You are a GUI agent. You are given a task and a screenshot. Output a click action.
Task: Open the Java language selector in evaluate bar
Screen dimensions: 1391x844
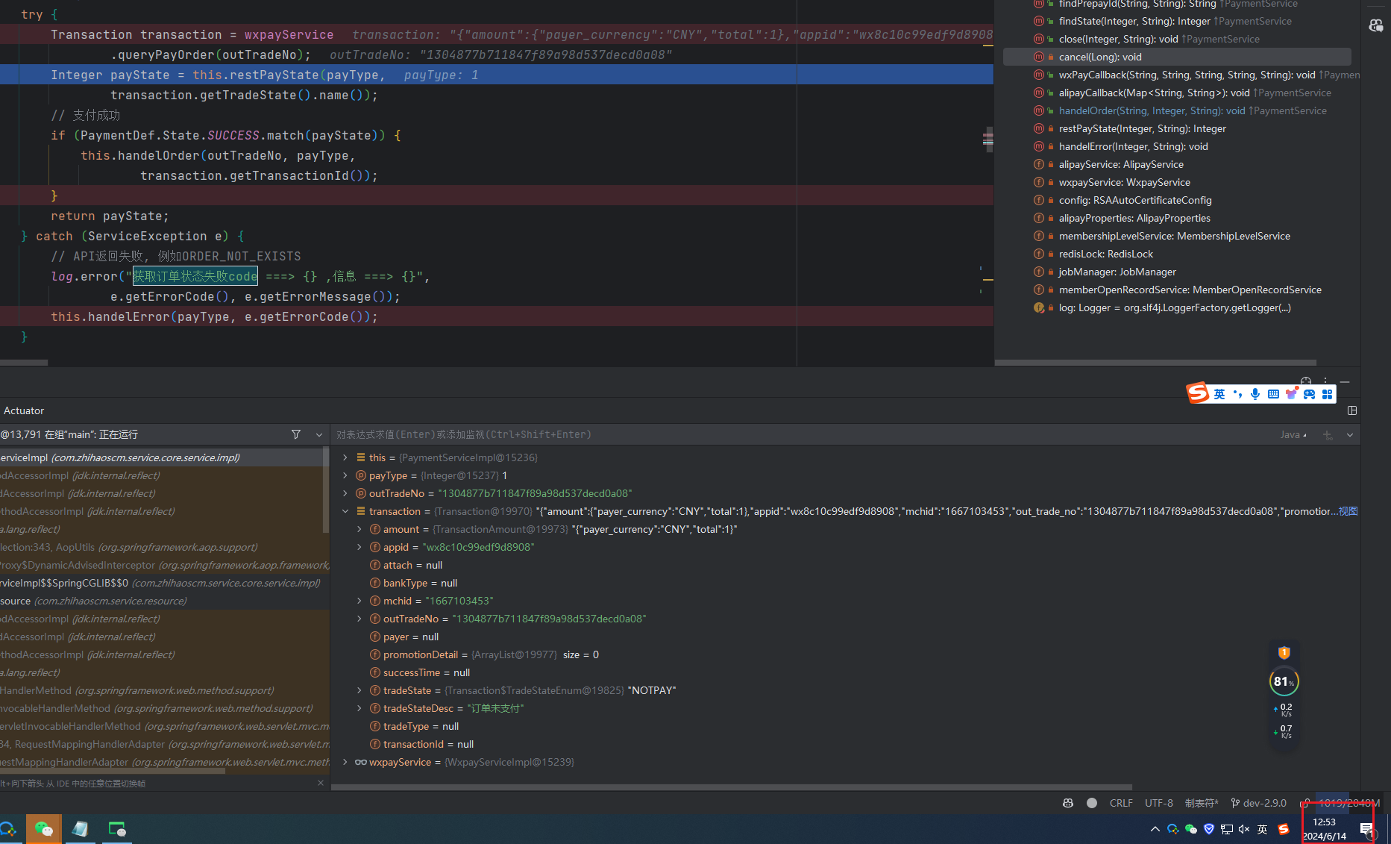coord(1293,435)
